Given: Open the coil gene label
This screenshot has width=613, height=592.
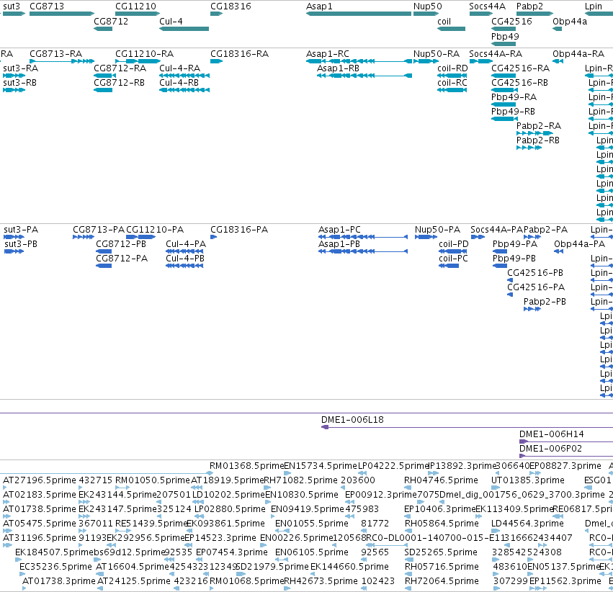Looking at the screenshot, I should (444, 21).
